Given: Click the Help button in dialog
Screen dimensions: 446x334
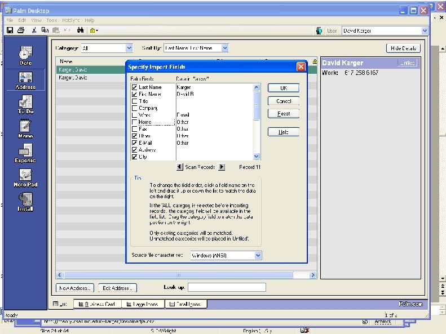Looking at the screenshot, I should (x=284, y=132).
